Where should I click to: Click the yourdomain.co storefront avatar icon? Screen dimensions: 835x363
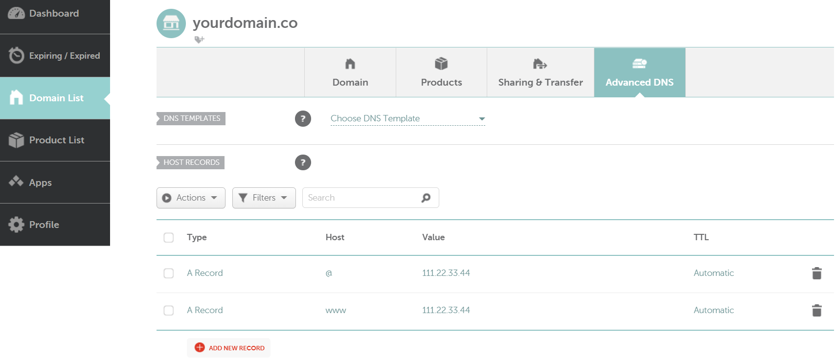(x=171, y=23)
